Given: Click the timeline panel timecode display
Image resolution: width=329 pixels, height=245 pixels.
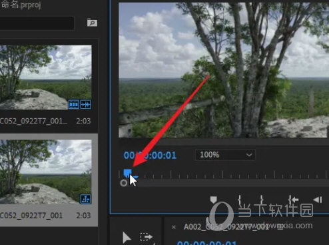Looking at the screenshot, I should click(x=207, y=242).
